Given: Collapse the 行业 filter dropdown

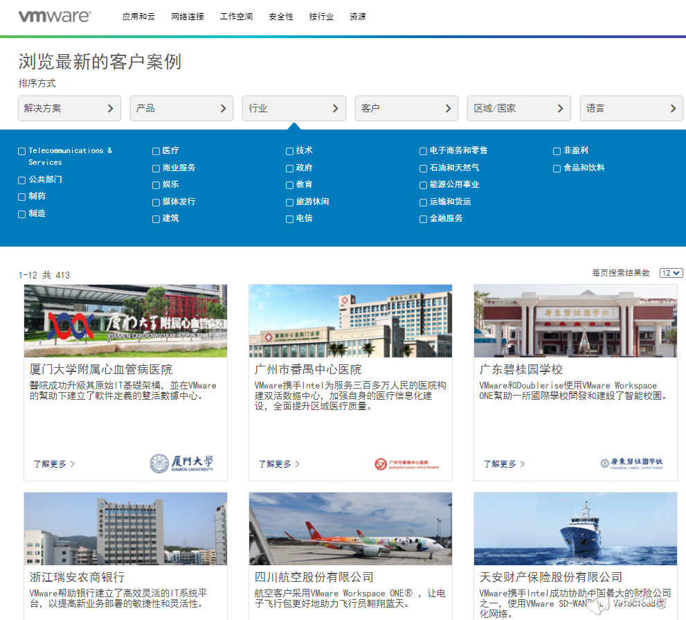Looking at the screenshot, I should [294, 108].
